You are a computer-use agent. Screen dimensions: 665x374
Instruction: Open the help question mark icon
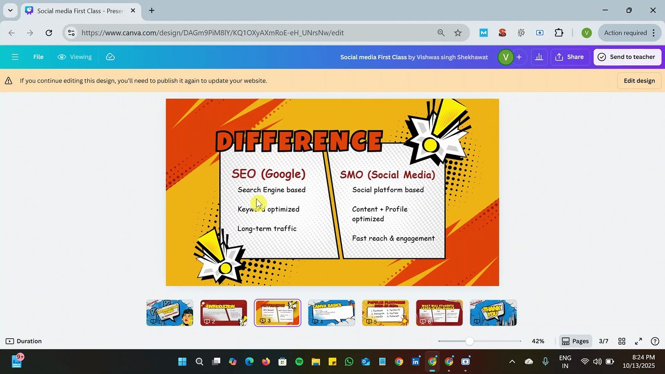(x=655, y=341)
